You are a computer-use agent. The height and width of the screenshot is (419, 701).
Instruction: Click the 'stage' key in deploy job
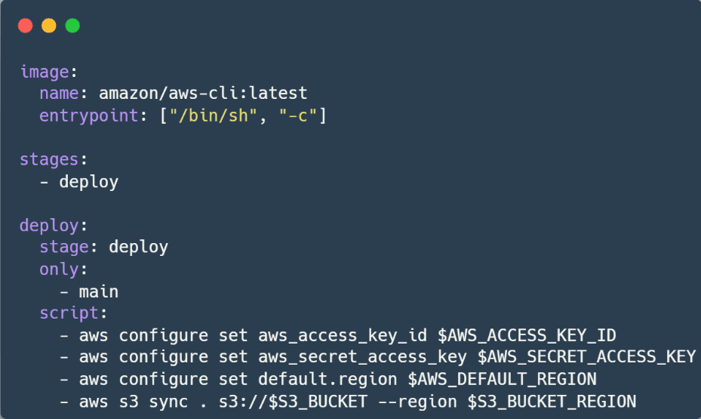click(x=64, y=247)
